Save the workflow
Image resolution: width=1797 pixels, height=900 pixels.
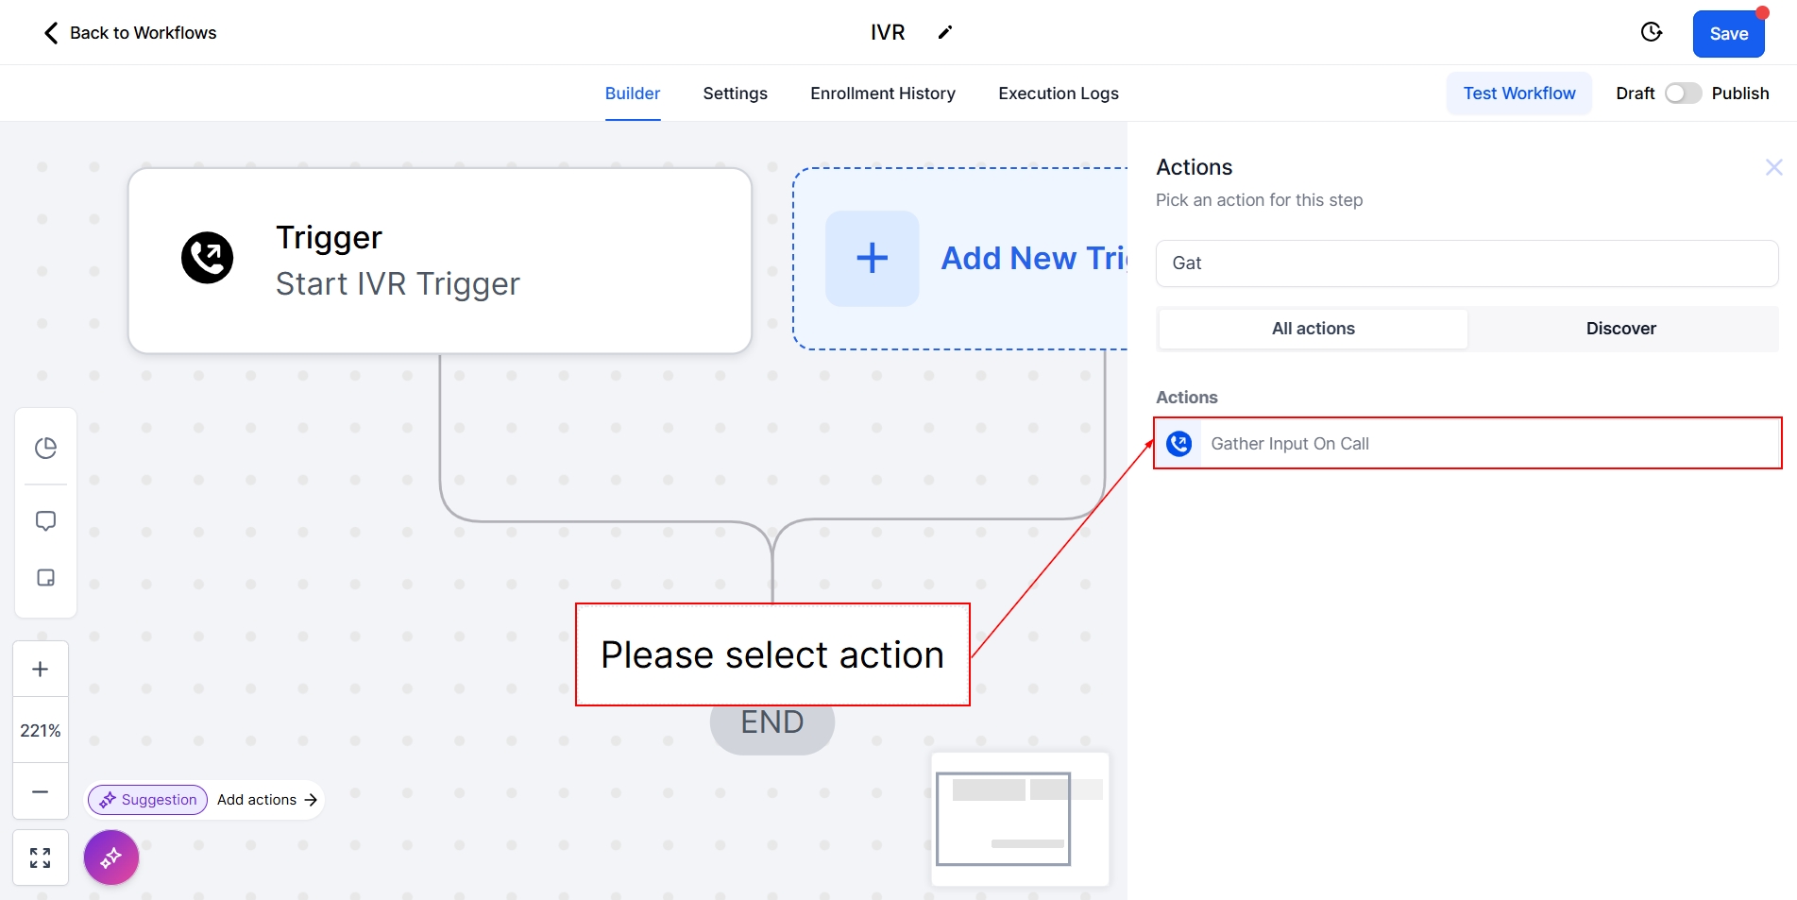coord(1728,34)
